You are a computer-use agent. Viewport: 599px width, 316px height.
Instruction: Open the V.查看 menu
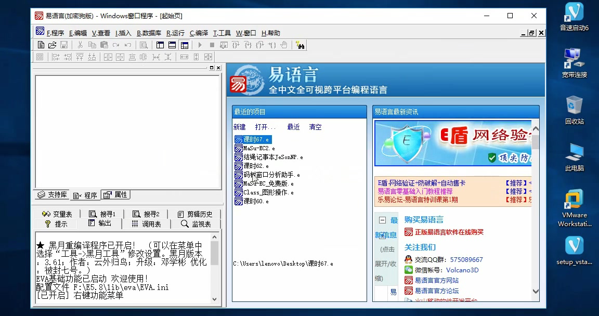tap(101, 33)
